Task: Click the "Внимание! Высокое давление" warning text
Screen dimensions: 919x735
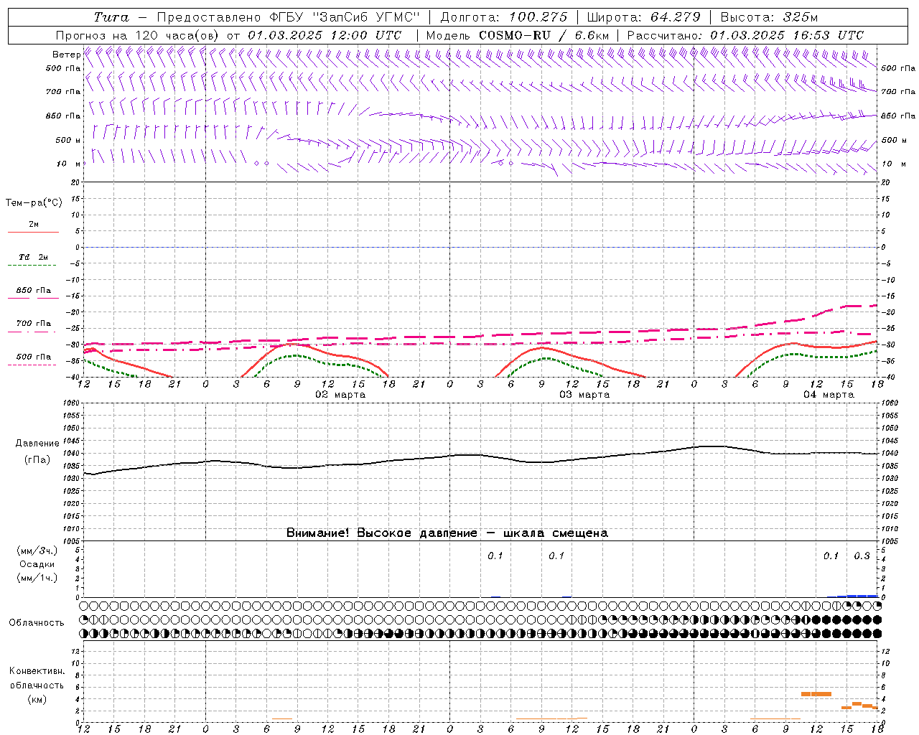Action: [x=381, y=533]
